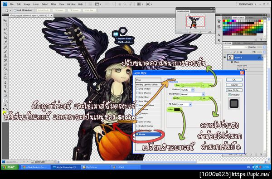Open the Screen Mode icon in application bar

coord(148,4)
